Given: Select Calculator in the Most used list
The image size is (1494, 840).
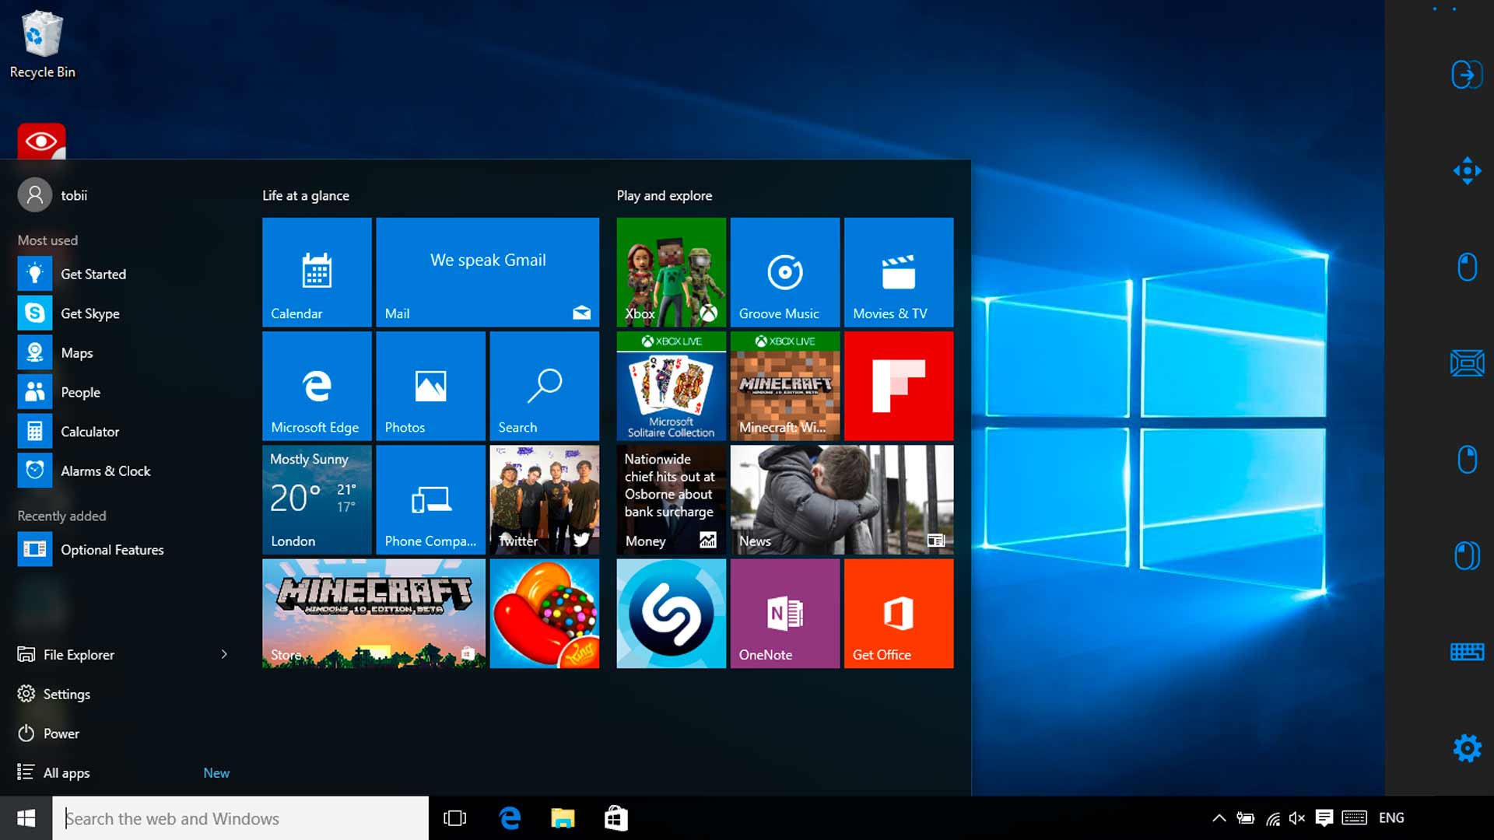Looking at the screenshot, I should tap(89, 432).
